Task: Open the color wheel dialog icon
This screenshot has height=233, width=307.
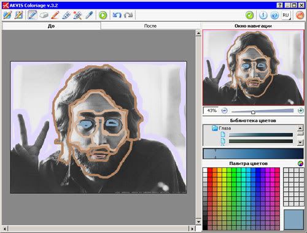Action: [x=300, y=164]
